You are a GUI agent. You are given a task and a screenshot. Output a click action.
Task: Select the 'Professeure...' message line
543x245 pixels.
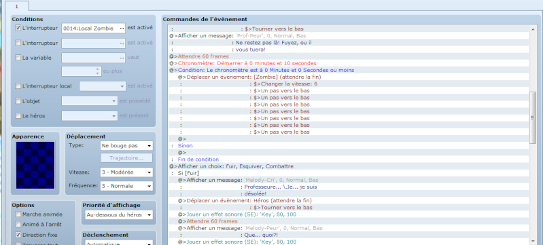[x=348, y=187]
